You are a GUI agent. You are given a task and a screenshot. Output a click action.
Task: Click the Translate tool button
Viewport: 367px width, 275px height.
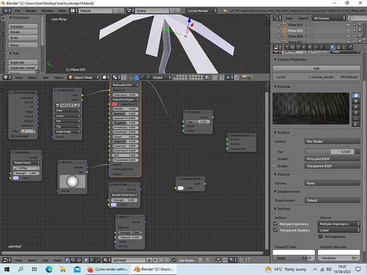[x=23, y=26]
